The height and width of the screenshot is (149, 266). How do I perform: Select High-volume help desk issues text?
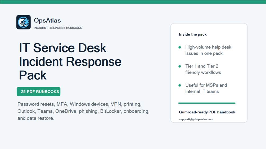(x=208, y=50)
